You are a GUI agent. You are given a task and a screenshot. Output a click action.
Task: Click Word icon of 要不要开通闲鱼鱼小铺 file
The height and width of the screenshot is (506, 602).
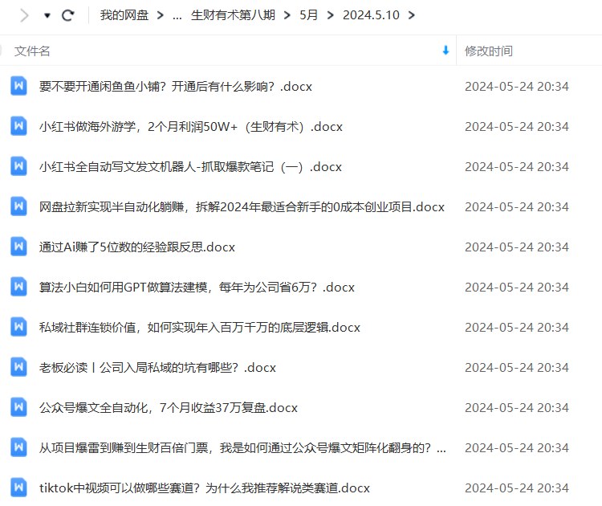point(19,86)
